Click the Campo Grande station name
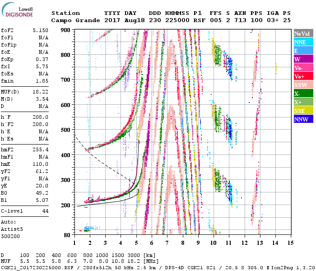Image resolution: width=316 pixels, height=271 pixels. 75,20
